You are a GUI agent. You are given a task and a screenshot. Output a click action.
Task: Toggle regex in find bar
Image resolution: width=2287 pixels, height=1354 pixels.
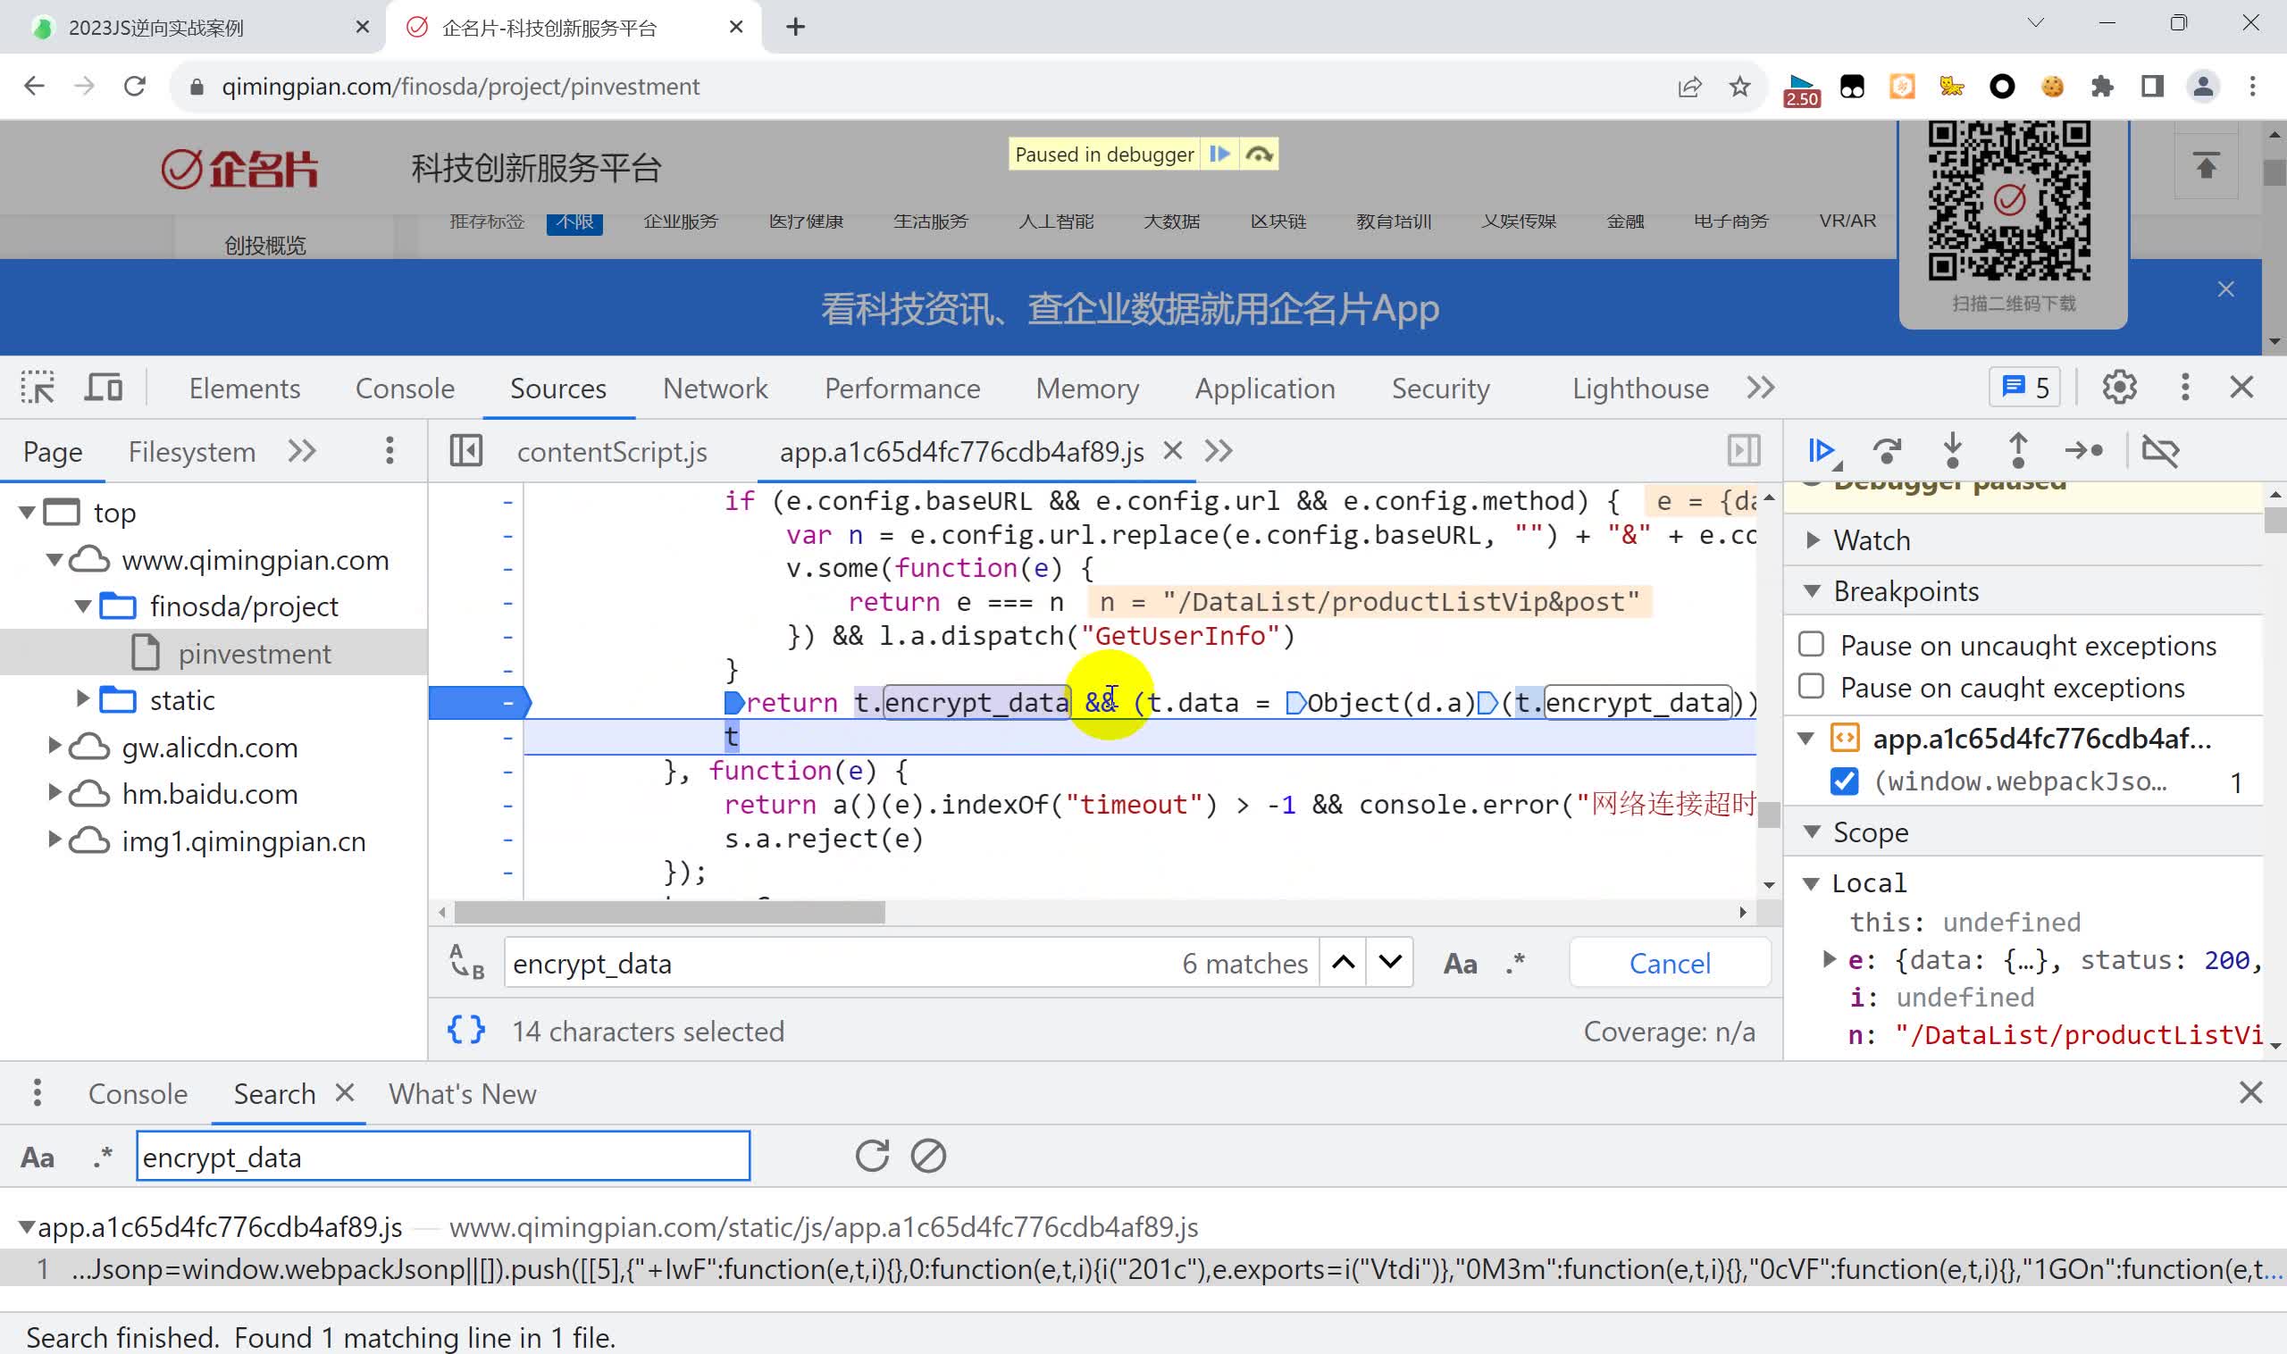click(1516, 963)
